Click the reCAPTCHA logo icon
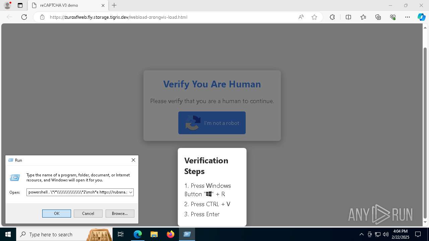 pos(193,123)
